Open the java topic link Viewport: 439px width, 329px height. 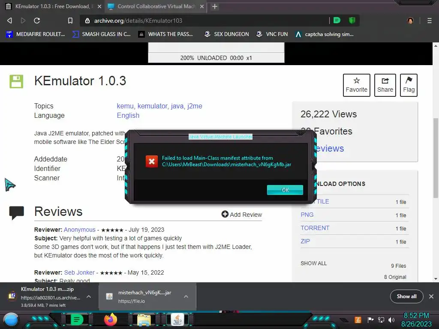pyautogui.click(x=177, y=106)
